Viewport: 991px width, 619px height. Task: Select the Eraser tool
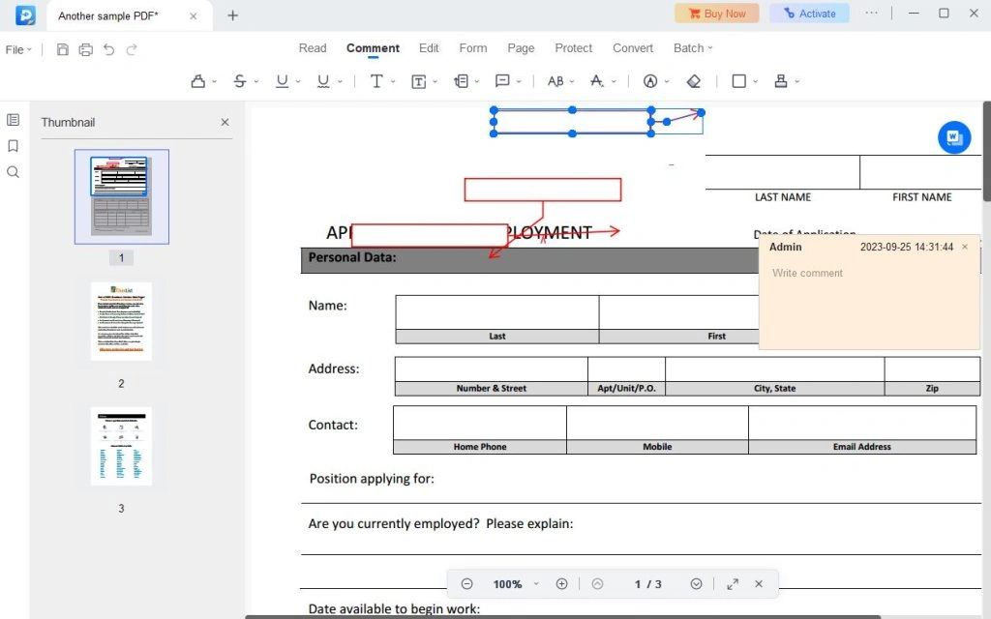click(693, 81)
